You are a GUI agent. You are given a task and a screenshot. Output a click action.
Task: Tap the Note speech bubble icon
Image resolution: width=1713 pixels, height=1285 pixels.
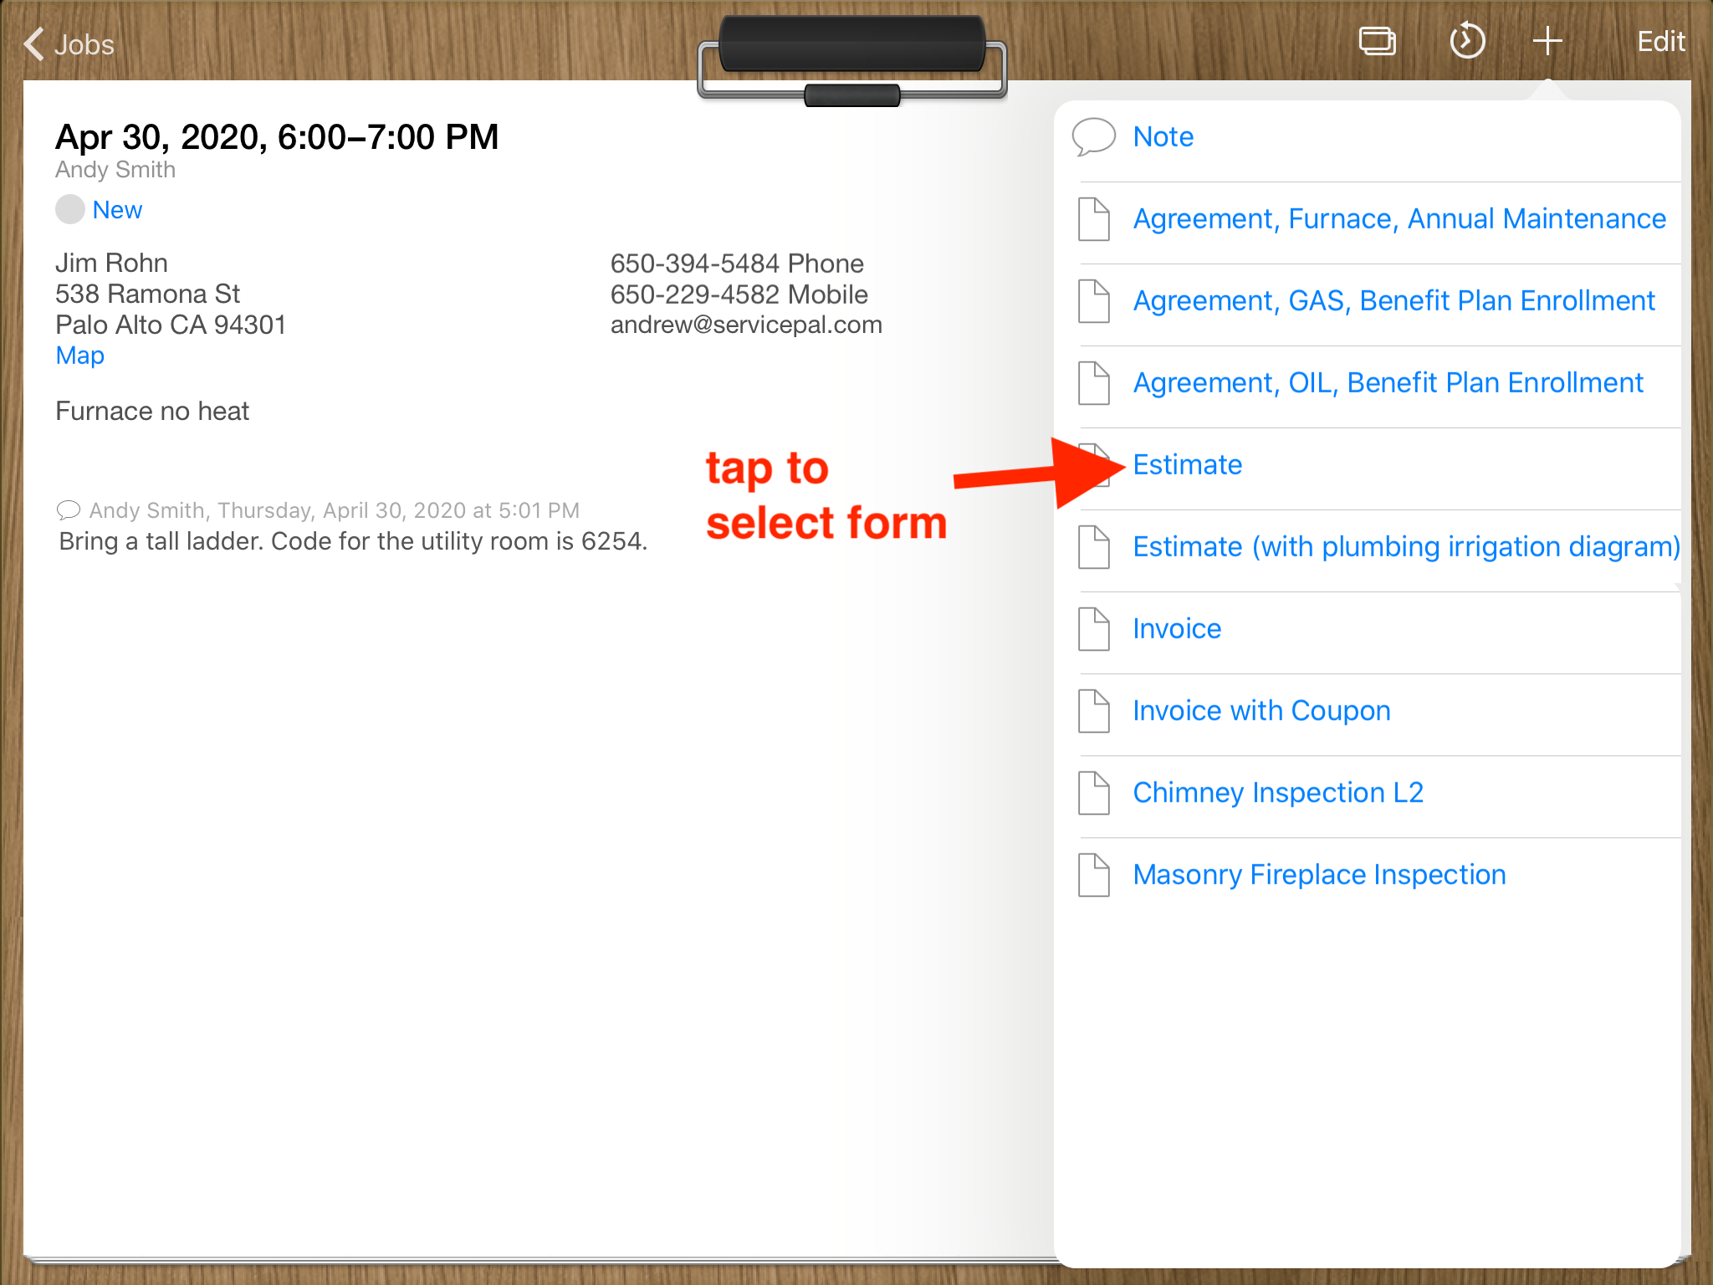pyautogui.click(x=1093, y=136)
